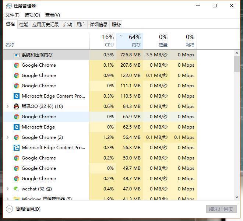Screen dimensions: 243x221
Task: Sort processes by the CPU column header
Action: (103, 41)
